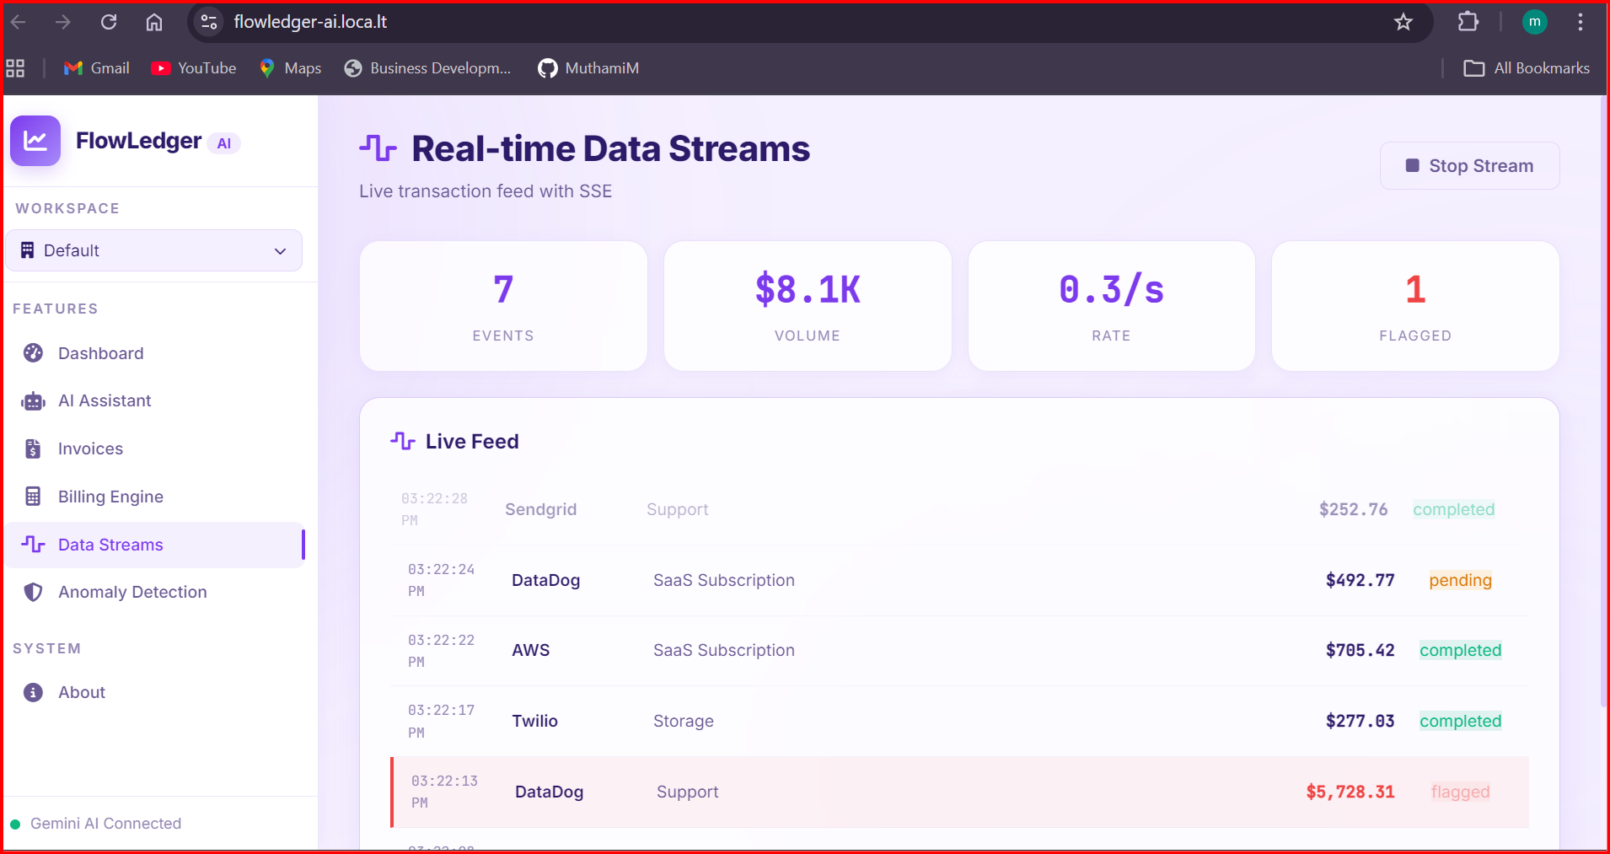Click the $705.42 amount
Screen dimensions: 1610x854
pyautogui.click(x=1360, y=650)
